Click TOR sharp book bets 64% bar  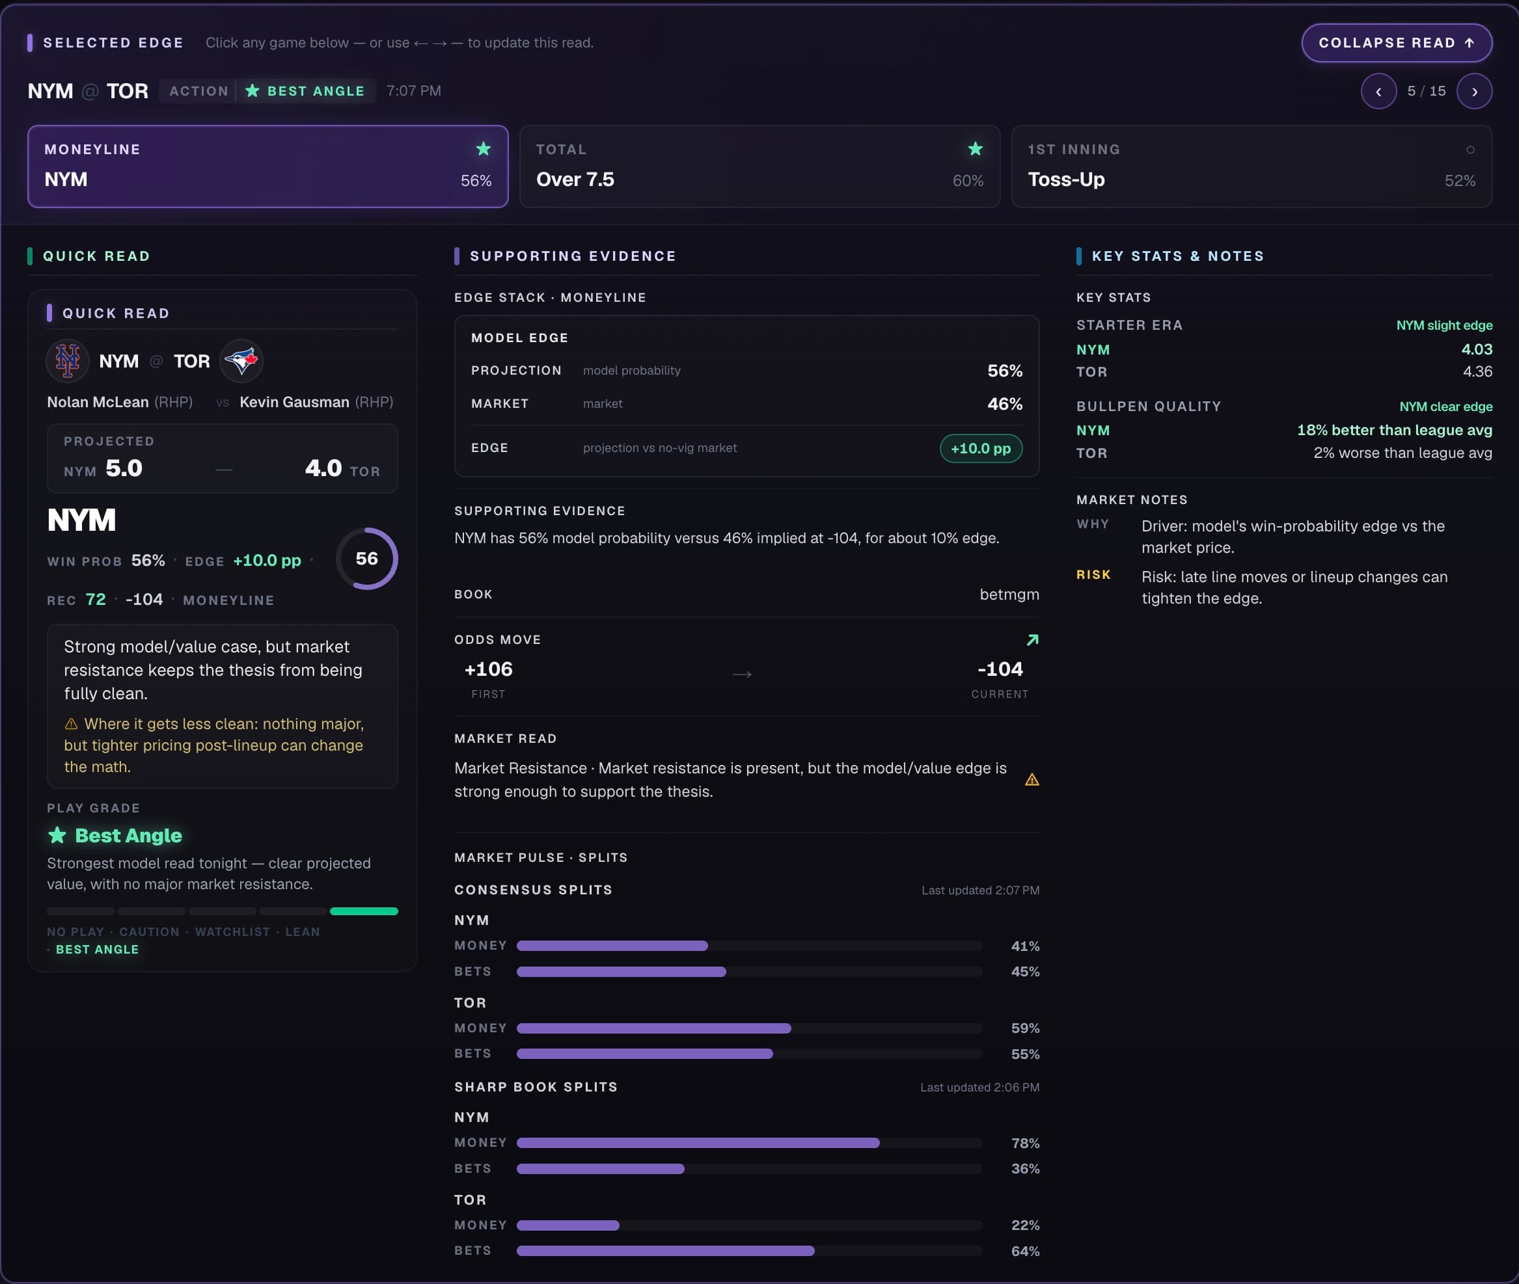coord(749,1251)
